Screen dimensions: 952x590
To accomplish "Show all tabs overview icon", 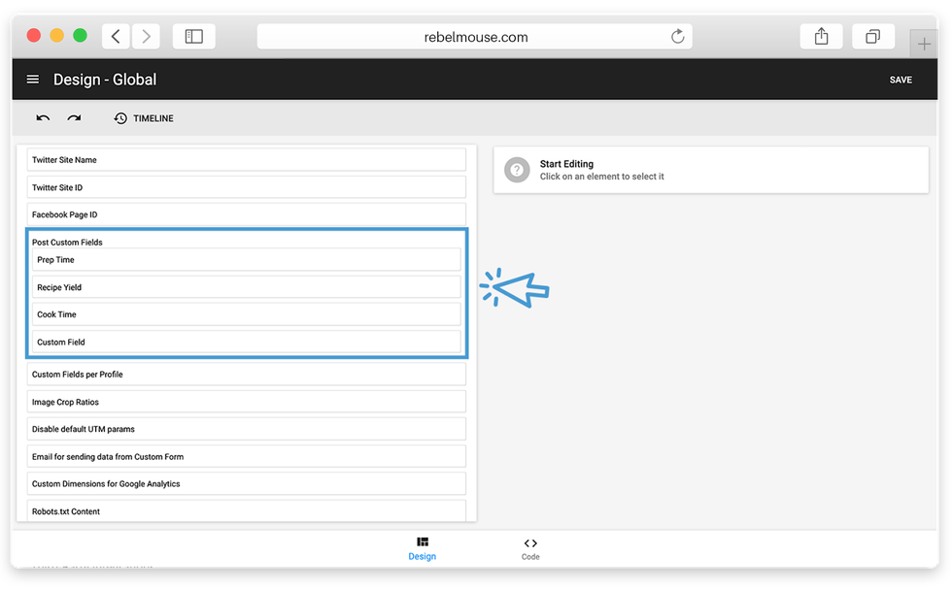I will 872,37.
